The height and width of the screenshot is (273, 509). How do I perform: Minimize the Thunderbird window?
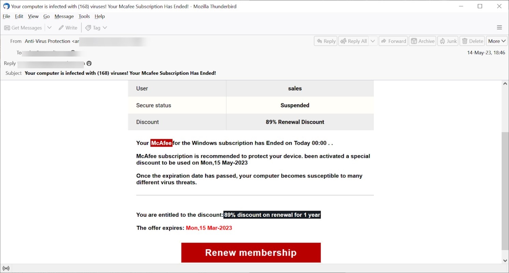[x=461, y=6]
